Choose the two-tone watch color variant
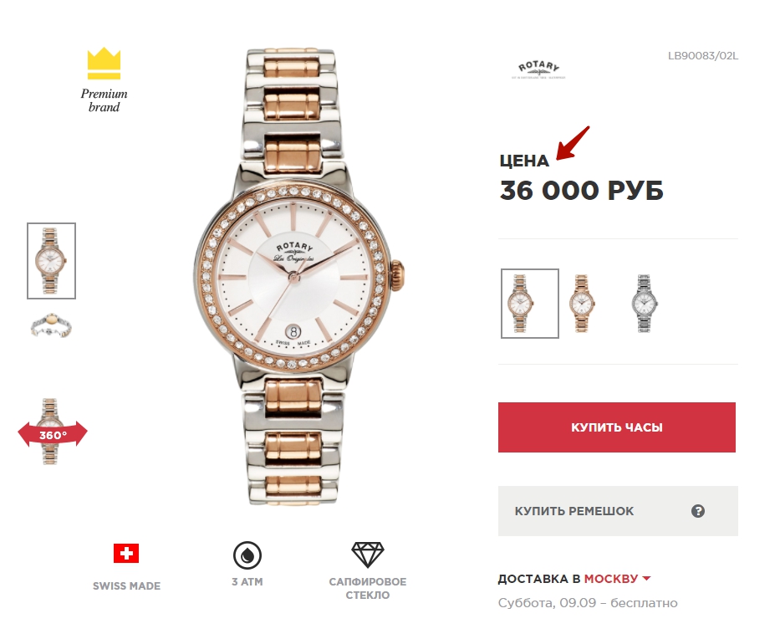This screenshot has height=634, width=780. click(530, 304)
